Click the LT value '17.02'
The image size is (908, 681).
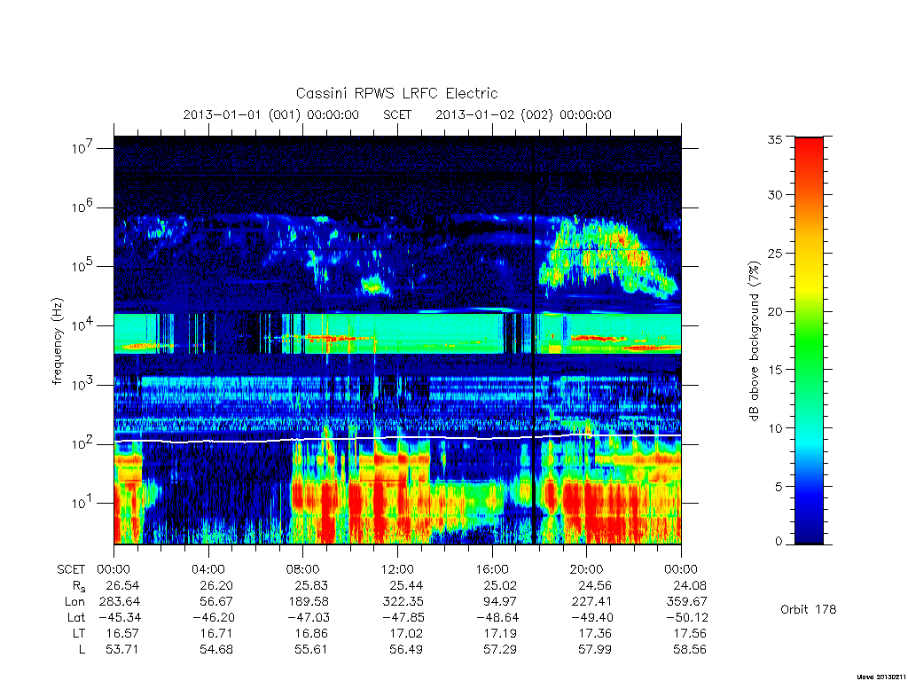[x=406, y=633]
